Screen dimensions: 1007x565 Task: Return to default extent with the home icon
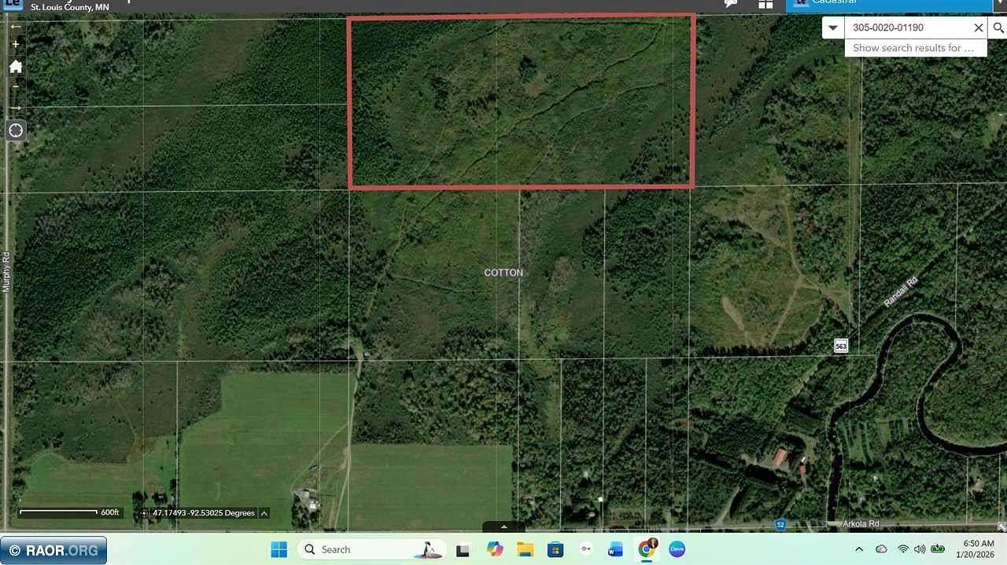point(15,67)
